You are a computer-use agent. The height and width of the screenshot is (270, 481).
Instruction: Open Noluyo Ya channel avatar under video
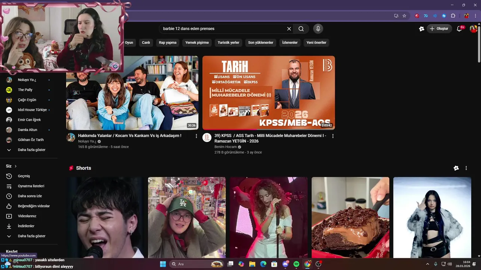point(71,137)
